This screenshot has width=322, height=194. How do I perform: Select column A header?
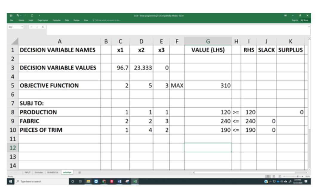[59, 41]
